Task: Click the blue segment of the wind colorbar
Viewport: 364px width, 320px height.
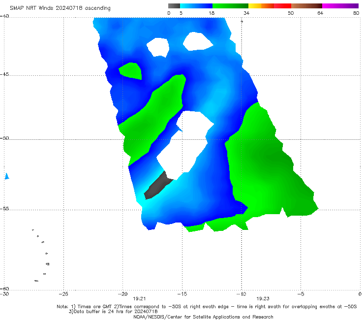Action: 196,6
